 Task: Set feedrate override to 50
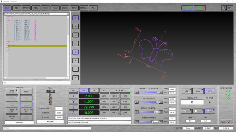(x=137, y=112)
